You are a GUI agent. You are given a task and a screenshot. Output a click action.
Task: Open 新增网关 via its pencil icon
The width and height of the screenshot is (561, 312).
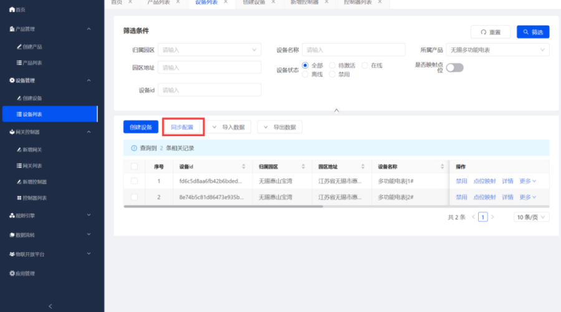[x=19, y=149]
